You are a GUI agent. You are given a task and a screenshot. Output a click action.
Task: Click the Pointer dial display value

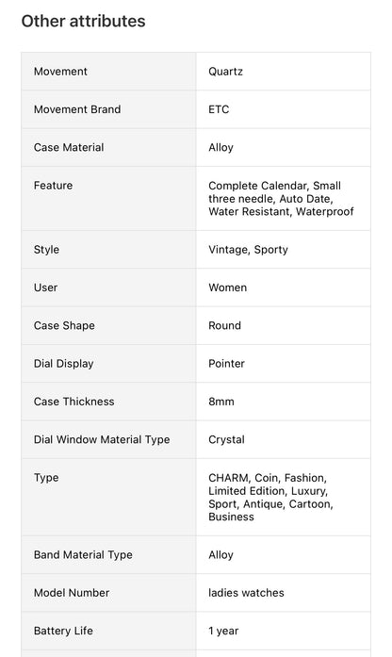[x=226, y=364]
